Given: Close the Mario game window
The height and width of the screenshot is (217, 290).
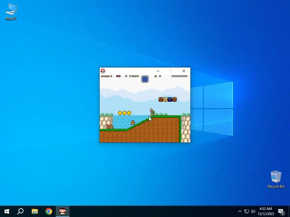Looking at the screenshot, I should pos(184,71).
